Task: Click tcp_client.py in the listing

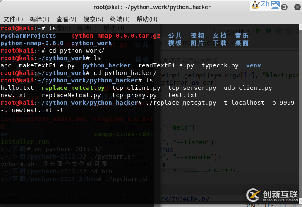Action: 136,88
